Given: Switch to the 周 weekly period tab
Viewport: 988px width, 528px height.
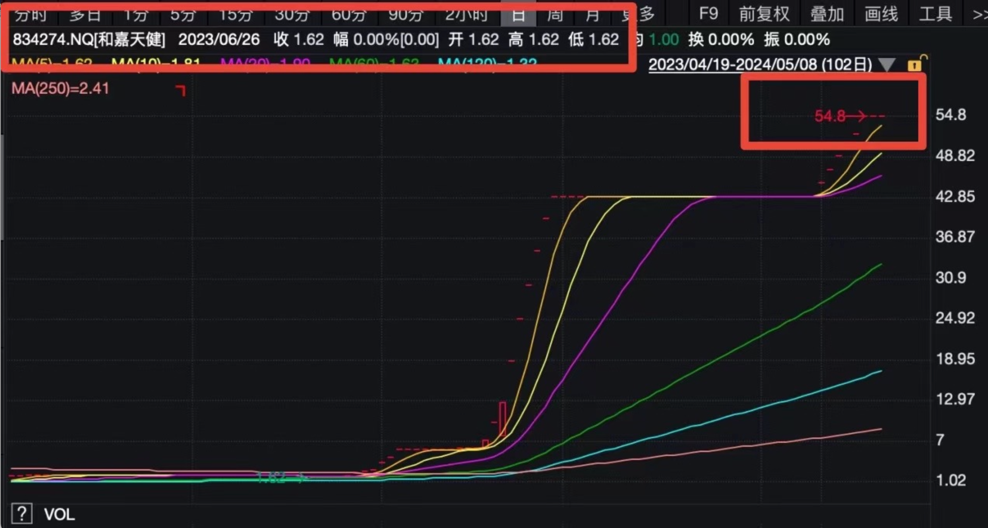Looking at the screenshot, I should [555, 15].
